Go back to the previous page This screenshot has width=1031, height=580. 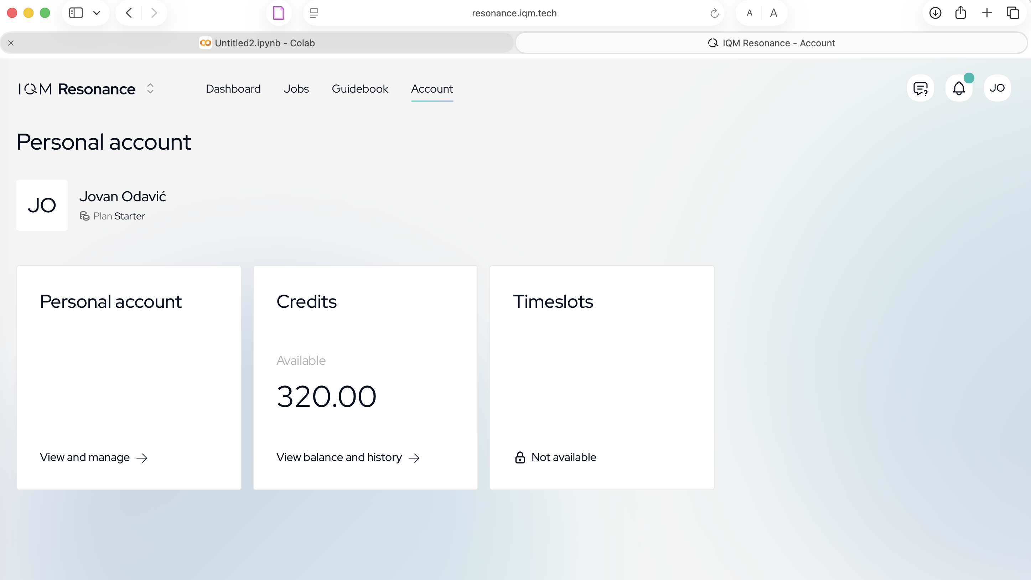point(129,13)
